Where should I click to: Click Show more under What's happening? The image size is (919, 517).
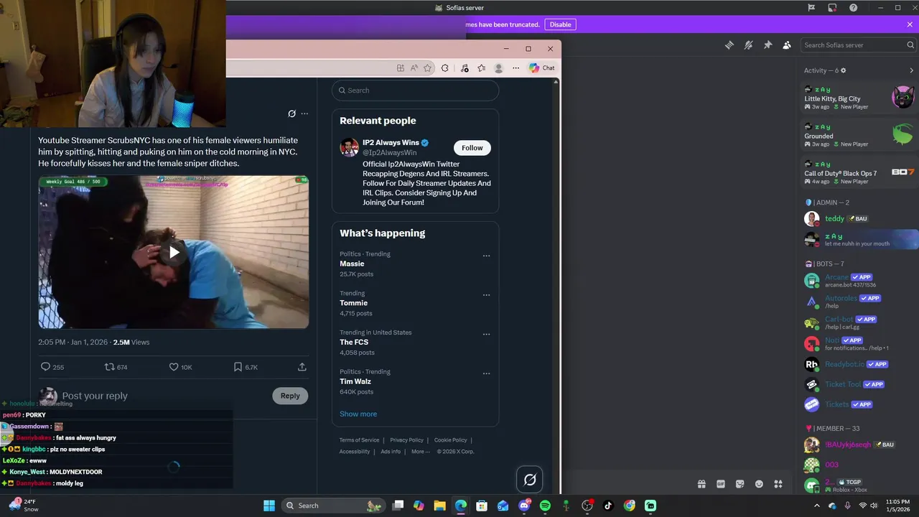[x=358, y=414]
